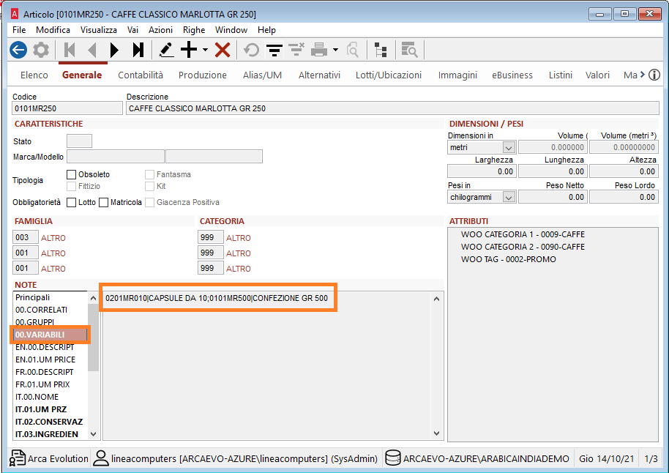Open the tree structure icon

tap(381, 50)
